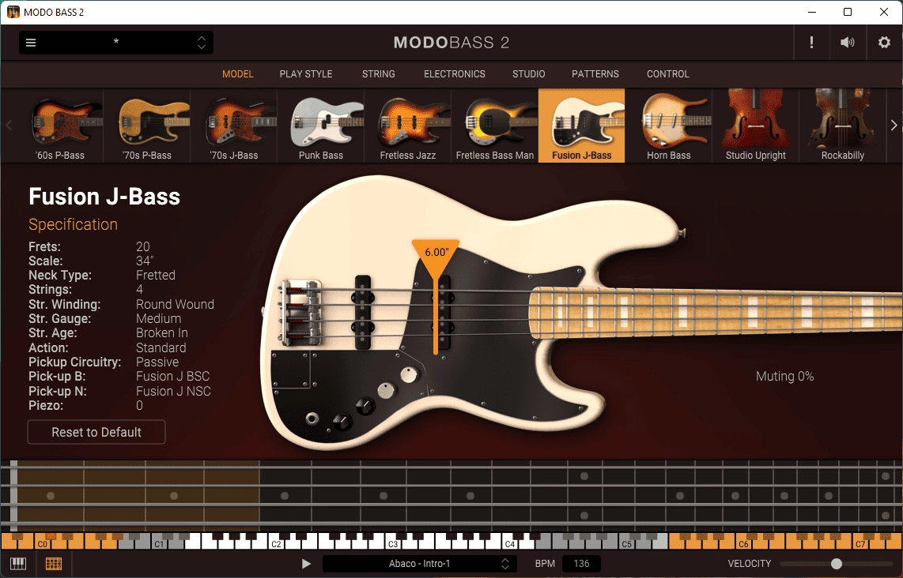Select the '70s P-Bass model
903x578 pixels.
click(x=147, y=126)
